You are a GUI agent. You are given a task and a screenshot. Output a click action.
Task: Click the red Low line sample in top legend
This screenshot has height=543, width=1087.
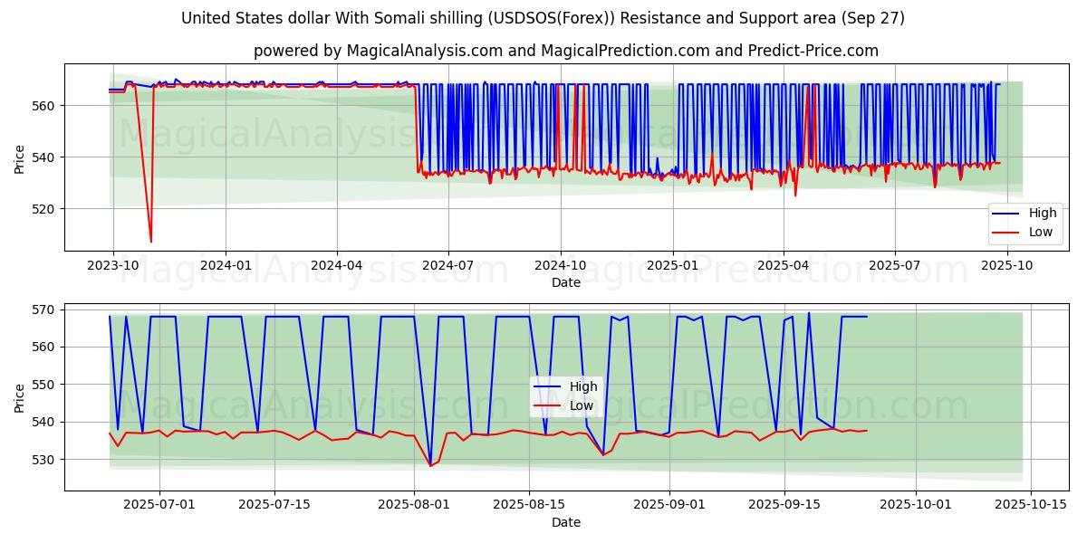tap(1006, 232)
